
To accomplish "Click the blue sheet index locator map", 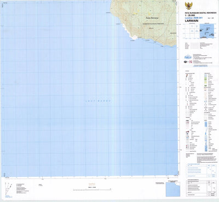I will coord(207,31).
